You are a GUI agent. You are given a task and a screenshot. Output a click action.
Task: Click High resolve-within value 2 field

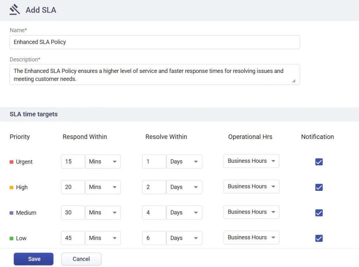click(154, 187)
